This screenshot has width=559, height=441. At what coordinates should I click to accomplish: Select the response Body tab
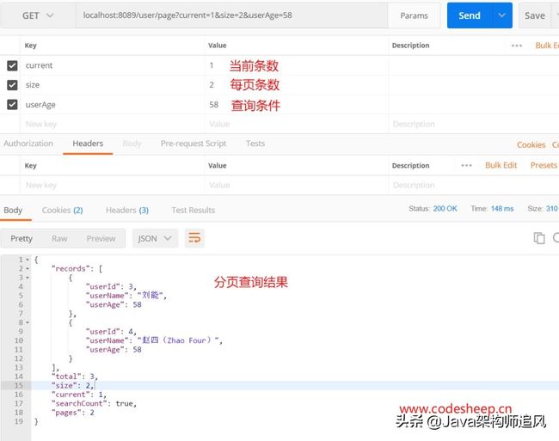pos(13,210)
